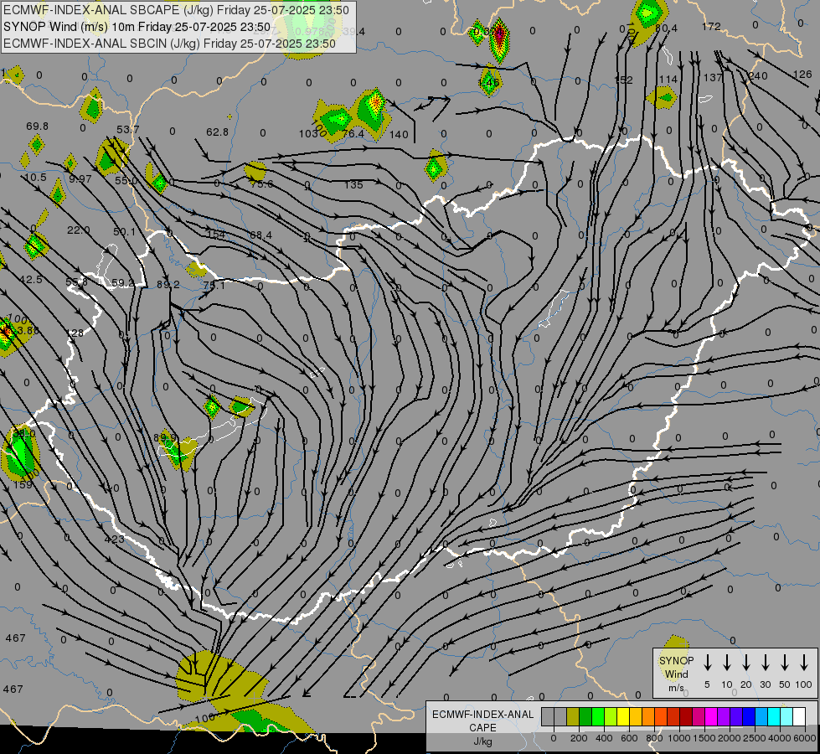Click the 159 CAPE value on the map
The width and height of the screenshot is (820, 754).
click(x=23, y=484)
